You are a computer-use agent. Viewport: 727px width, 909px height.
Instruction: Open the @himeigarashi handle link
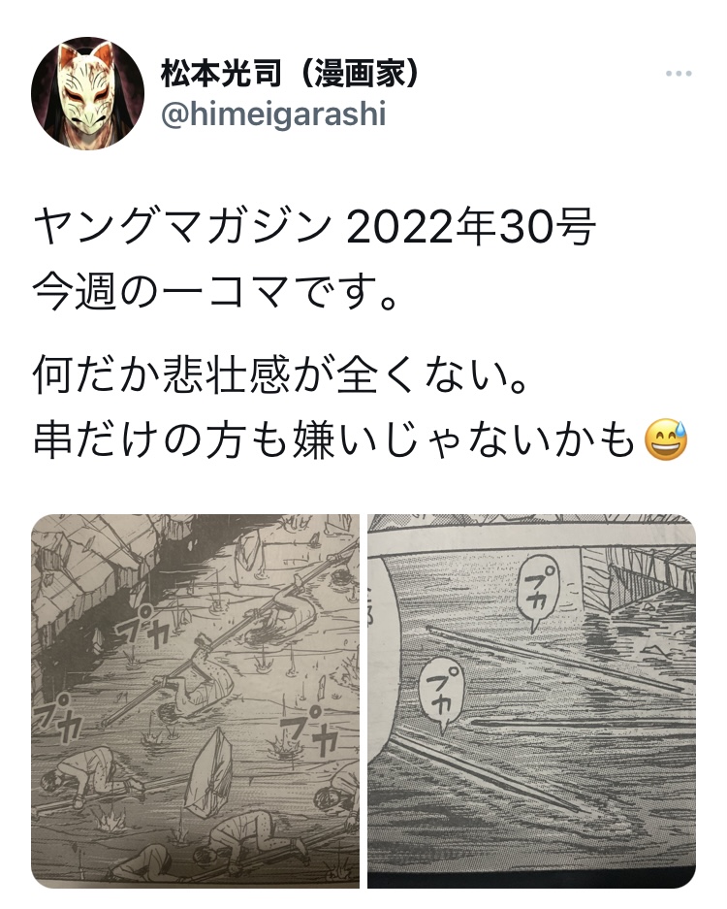272,114
